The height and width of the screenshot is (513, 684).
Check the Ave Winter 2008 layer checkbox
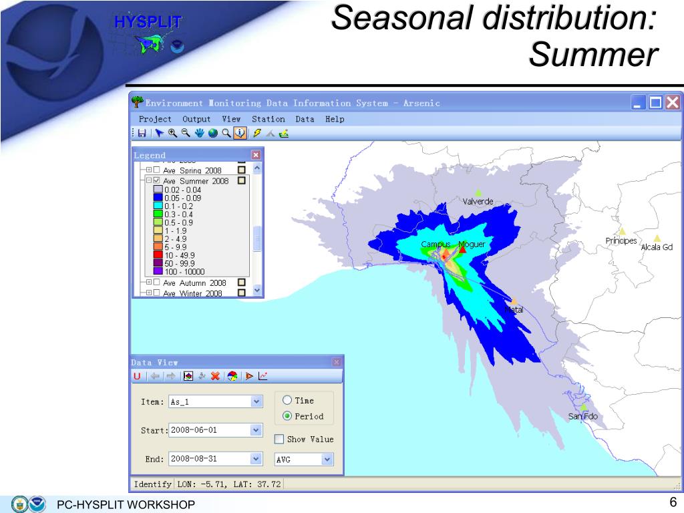[x=156, y=293]
